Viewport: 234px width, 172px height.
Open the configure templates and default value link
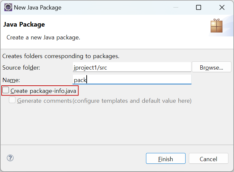[x=132, y=101]
